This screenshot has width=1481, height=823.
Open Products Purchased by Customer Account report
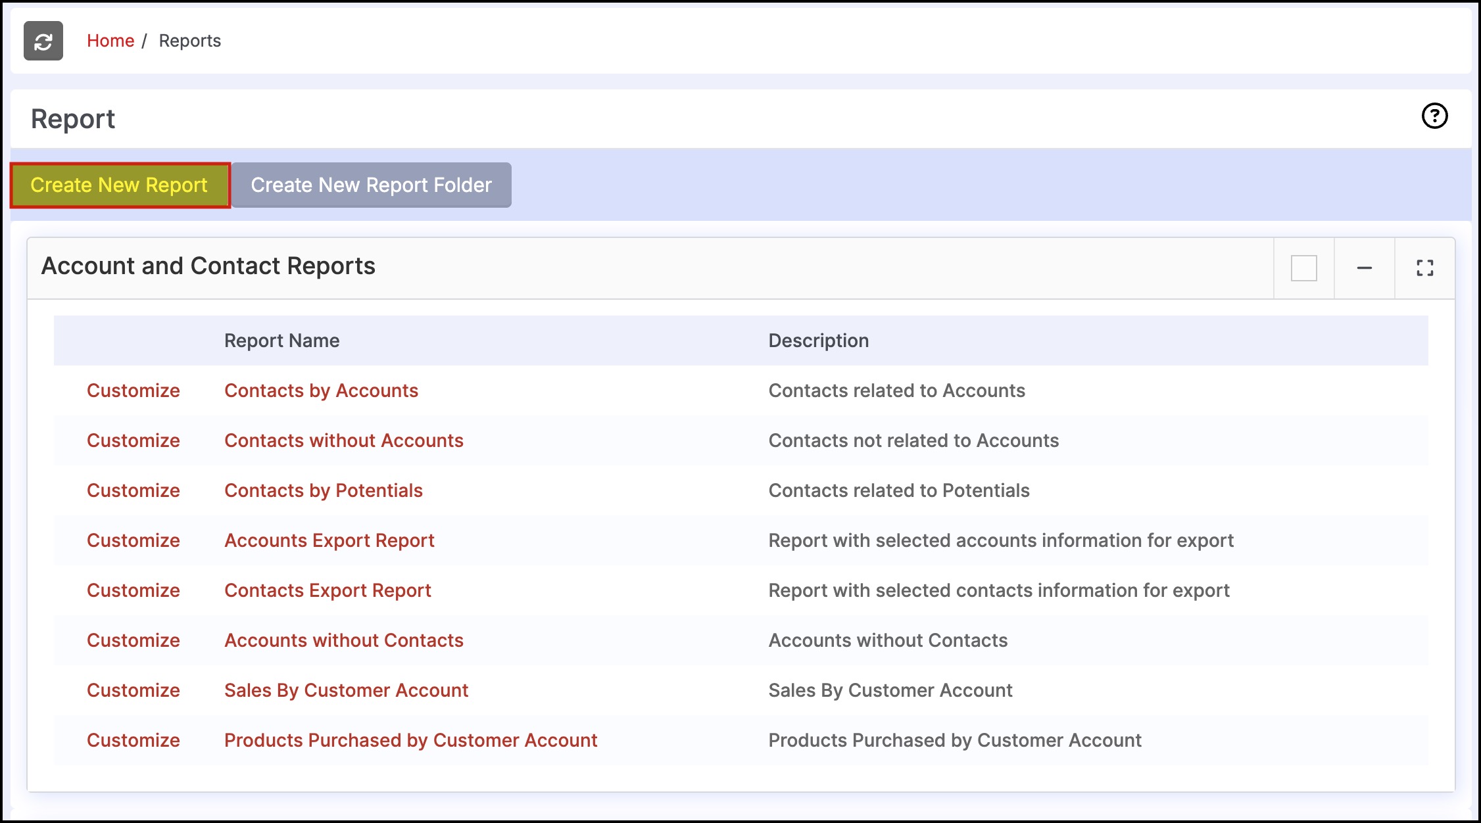tap(411, 740)
